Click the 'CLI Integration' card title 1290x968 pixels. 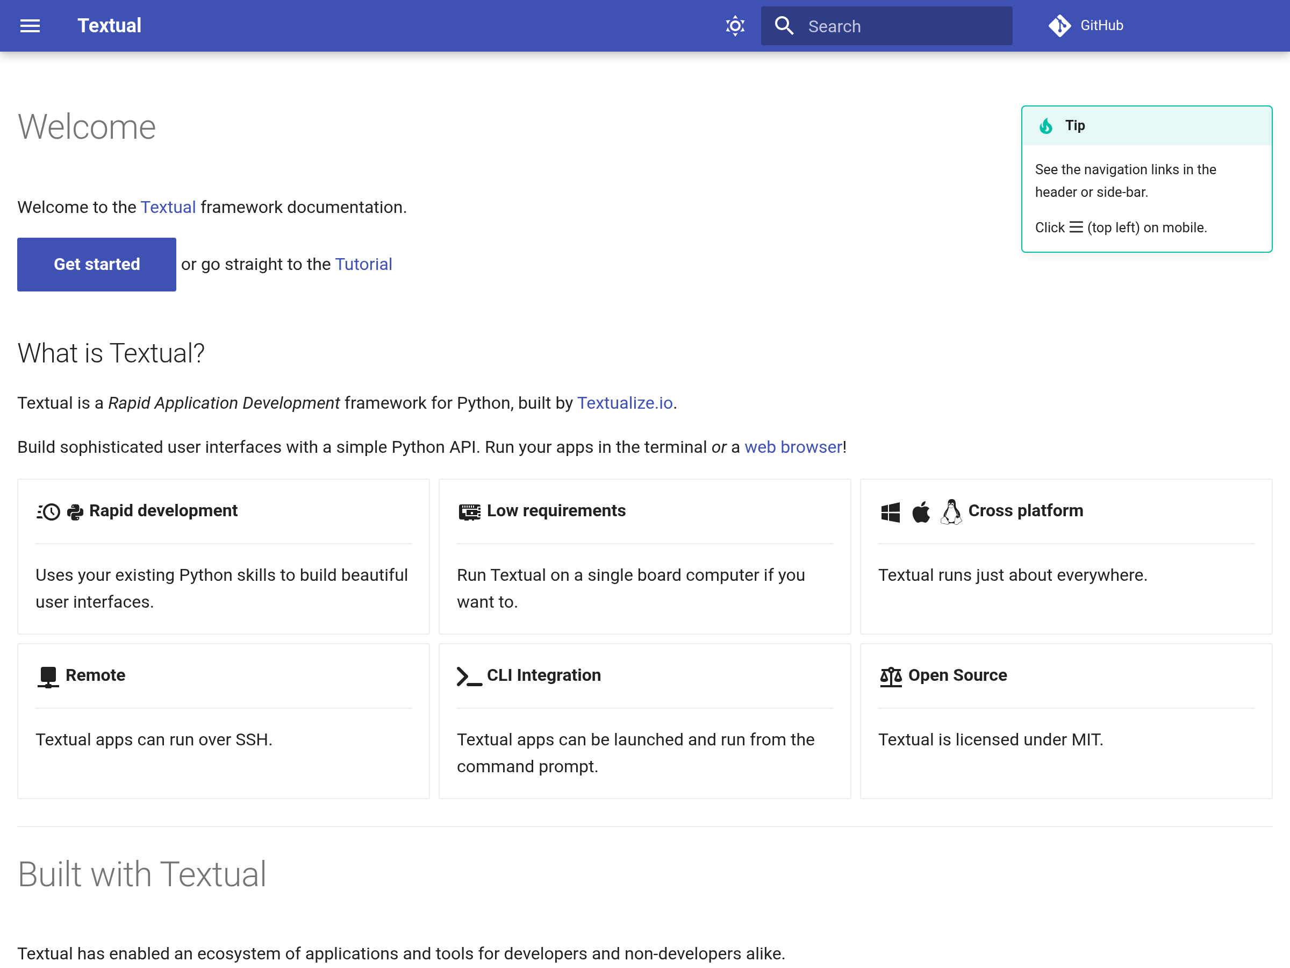click(x=543, y=675)
